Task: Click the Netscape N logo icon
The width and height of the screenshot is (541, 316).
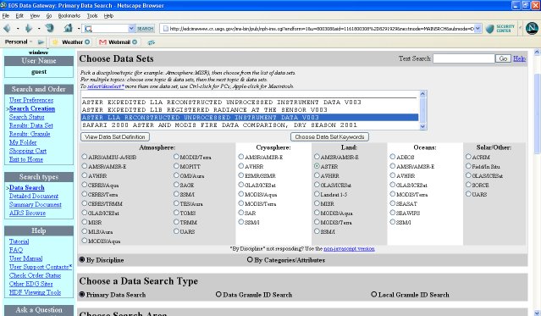Action: click(532, 28)
